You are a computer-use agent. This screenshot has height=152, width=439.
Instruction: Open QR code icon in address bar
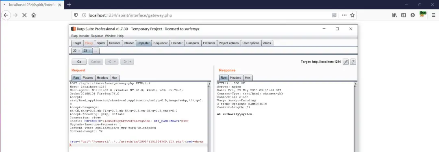[334, 15]
